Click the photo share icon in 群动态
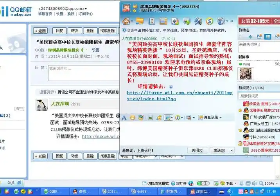Screen dimensions: 280x196 coord(259,37)
